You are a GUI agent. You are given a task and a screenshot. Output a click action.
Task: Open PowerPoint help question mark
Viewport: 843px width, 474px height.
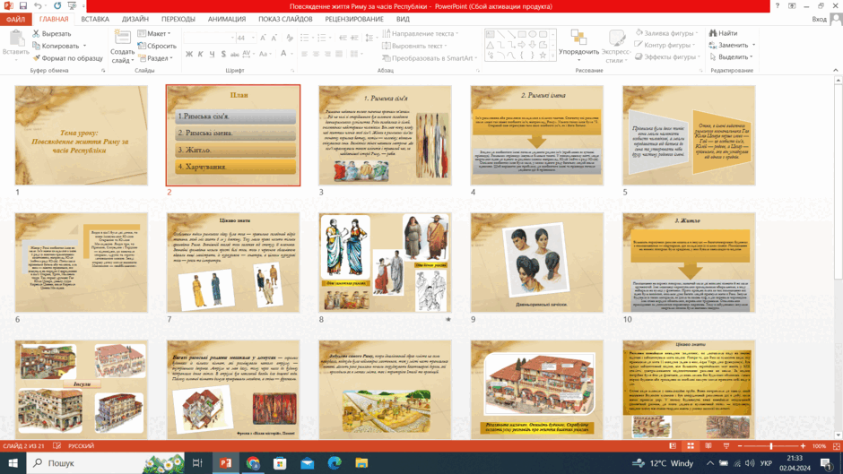tap(777, 6)
